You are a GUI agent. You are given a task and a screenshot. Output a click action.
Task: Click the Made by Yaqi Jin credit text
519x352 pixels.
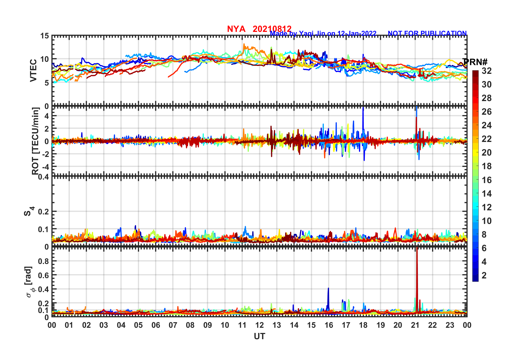click(x=323, y=34)
